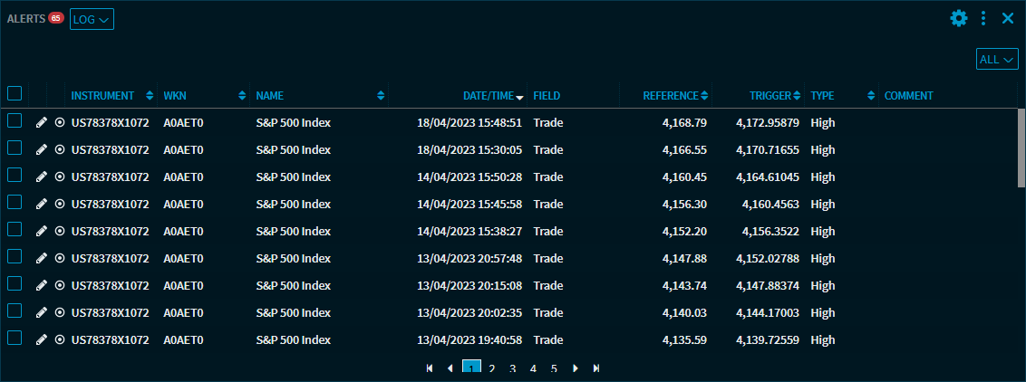
Task: Select the checkbox for the 13/04/2023 19:40:58 alert
Action: (15, 338)
